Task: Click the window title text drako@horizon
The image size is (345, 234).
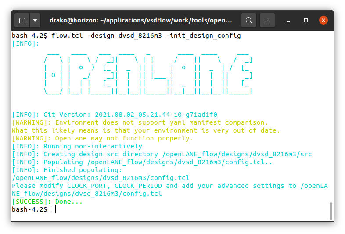Action: coord(141,20)
